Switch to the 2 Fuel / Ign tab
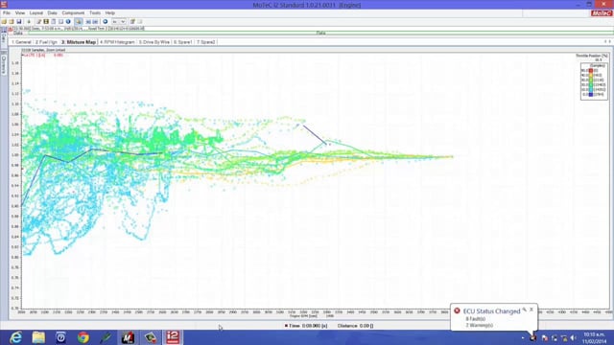614x345 pixels. pos(46,42)
